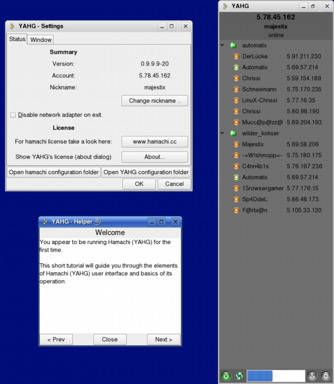Click the green refresh arrows icon

[x=239, y=376]
